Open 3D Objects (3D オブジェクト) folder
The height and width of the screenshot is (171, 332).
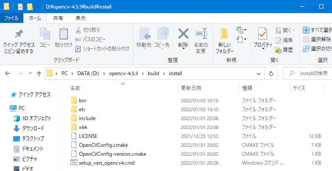(x=32, y=118)
